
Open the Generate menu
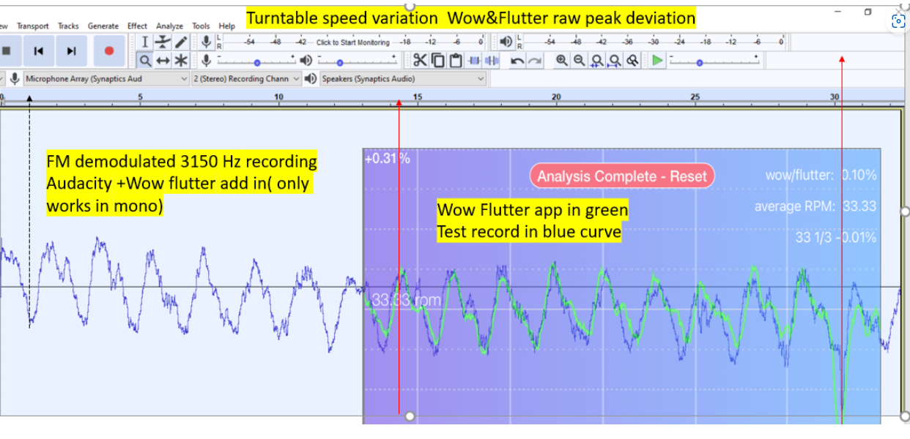103,26
